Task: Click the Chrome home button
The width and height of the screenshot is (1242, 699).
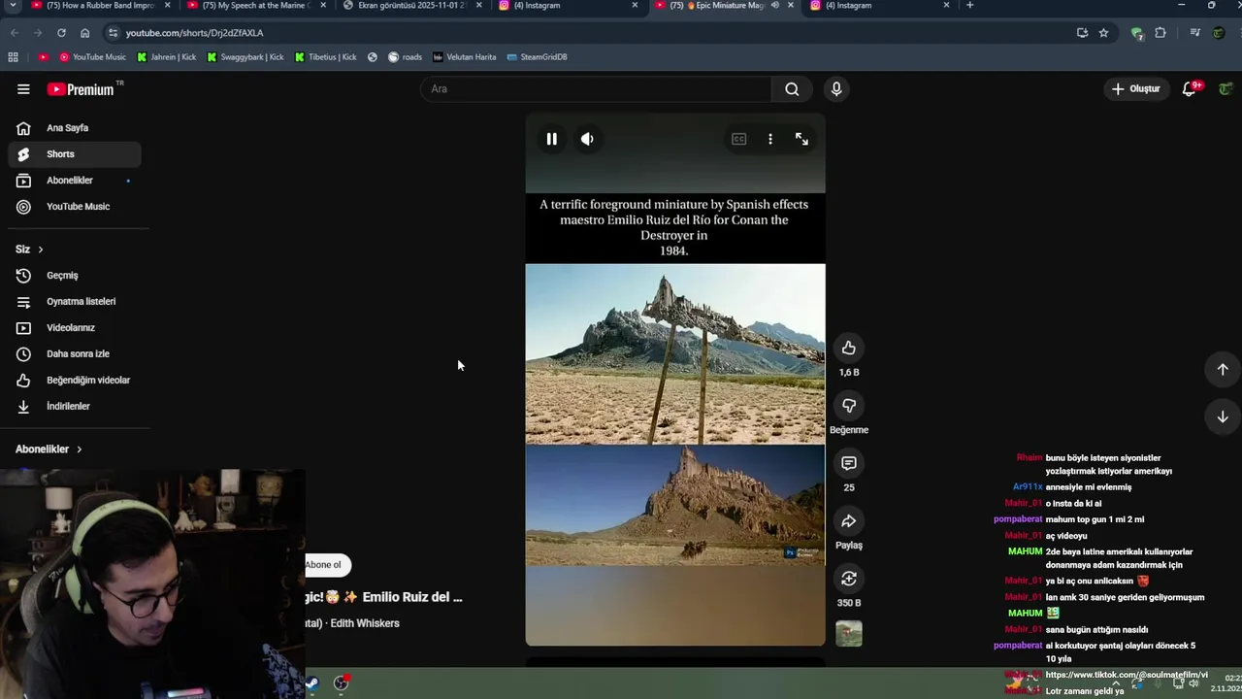Action: (84, 33)
